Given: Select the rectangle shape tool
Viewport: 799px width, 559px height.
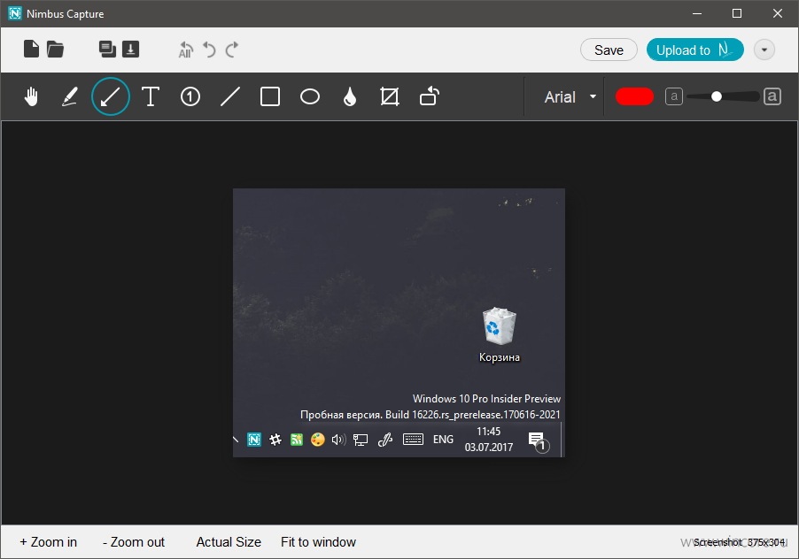Looking at the screenshot, I should click(x=270, y=96).
